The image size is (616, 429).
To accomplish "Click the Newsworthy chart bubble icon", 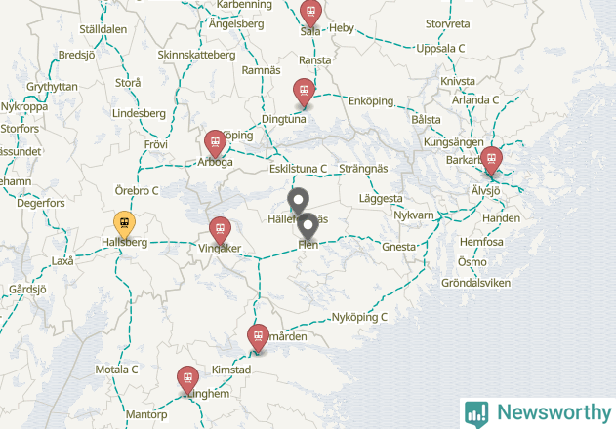I will click(476, 414).
